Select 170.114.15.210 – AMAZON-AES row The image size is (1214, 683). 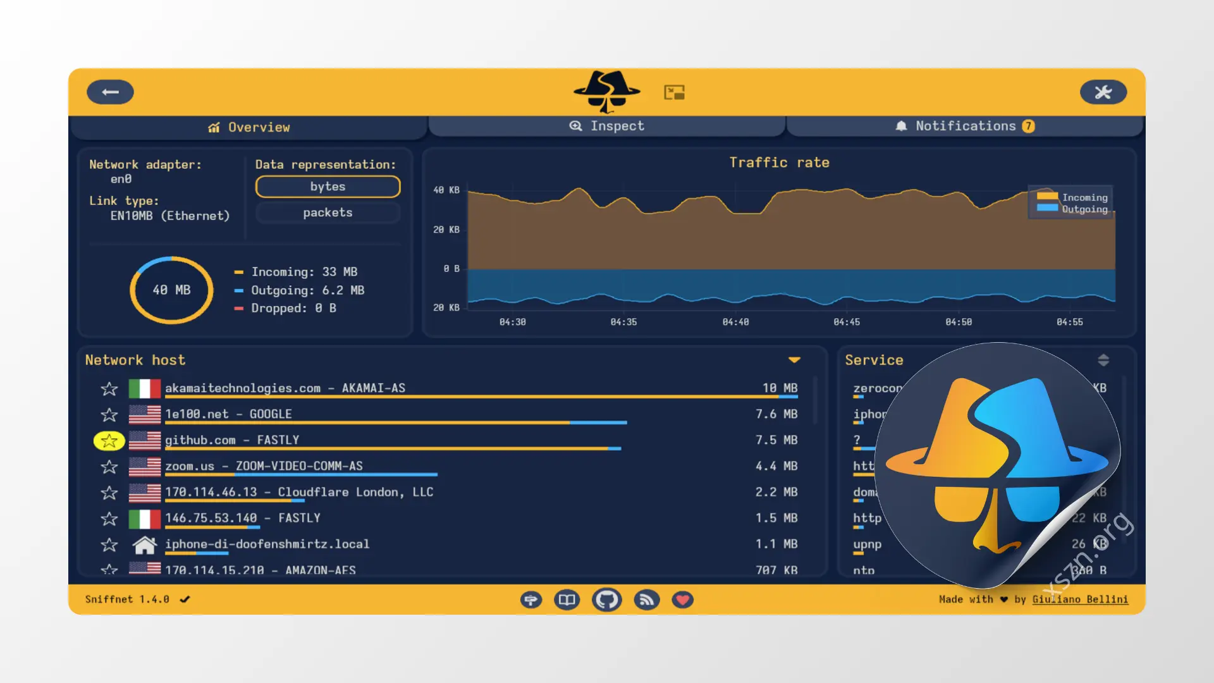pyautogui.click(x=449, y=569)
